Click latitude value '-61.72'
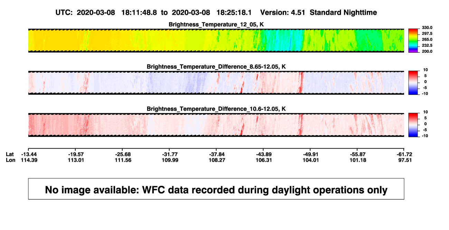 (x=404, y=154)
